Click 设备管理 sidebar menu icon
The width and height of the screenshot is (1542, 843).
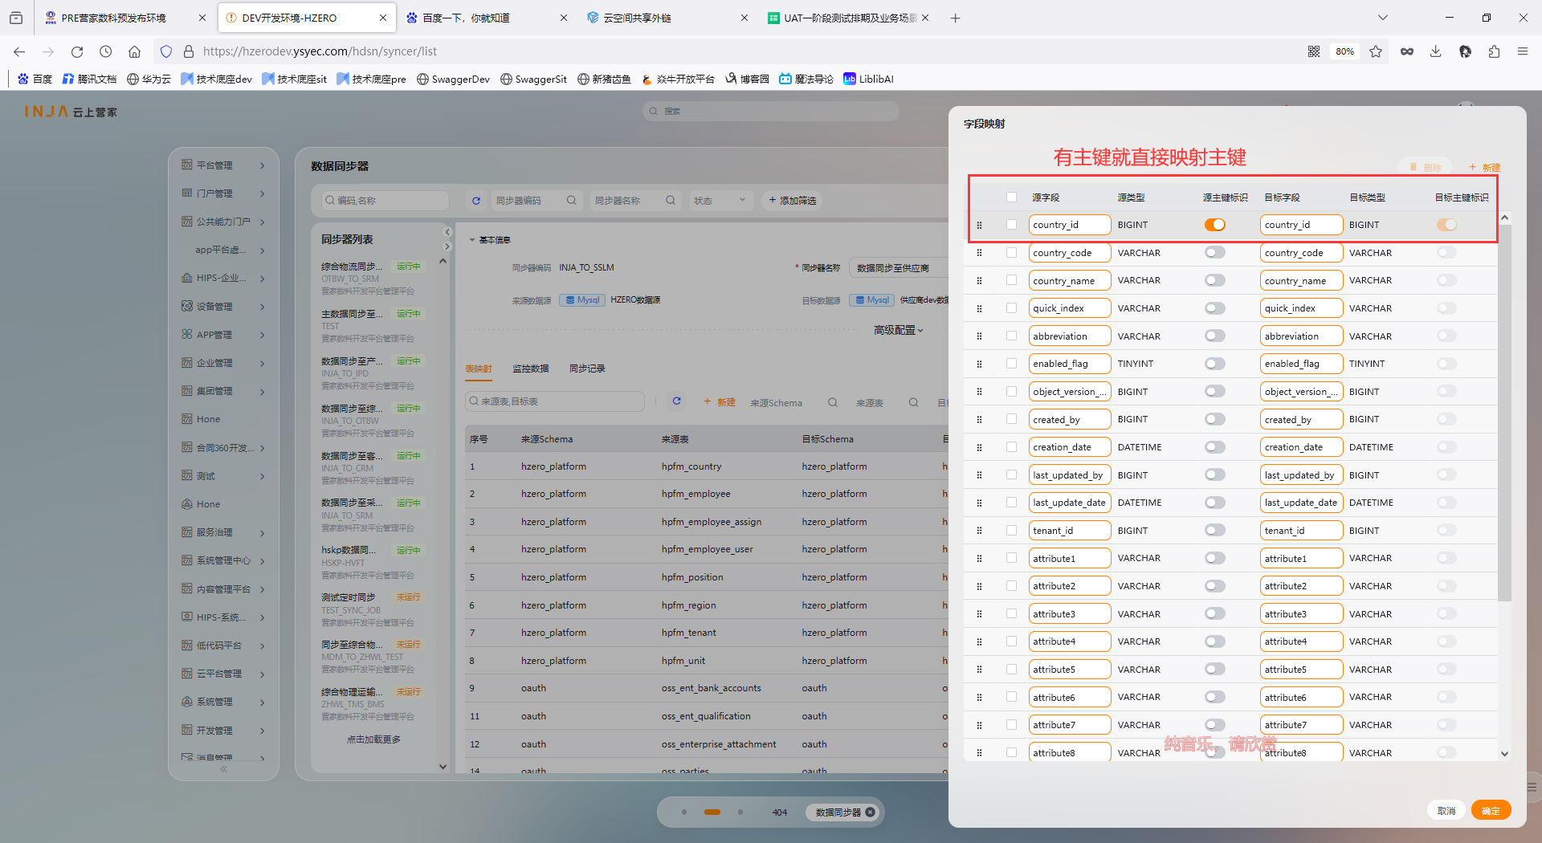[186, 306]
